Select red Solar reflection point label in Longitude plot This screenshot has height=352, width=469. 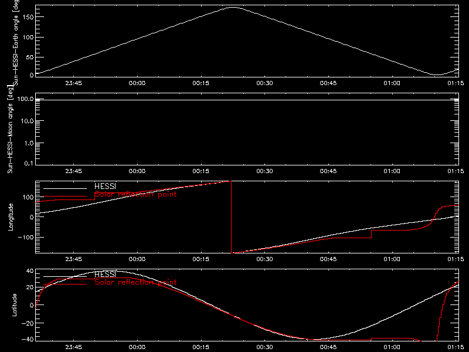pyautogui.click(x=135, y=194)
